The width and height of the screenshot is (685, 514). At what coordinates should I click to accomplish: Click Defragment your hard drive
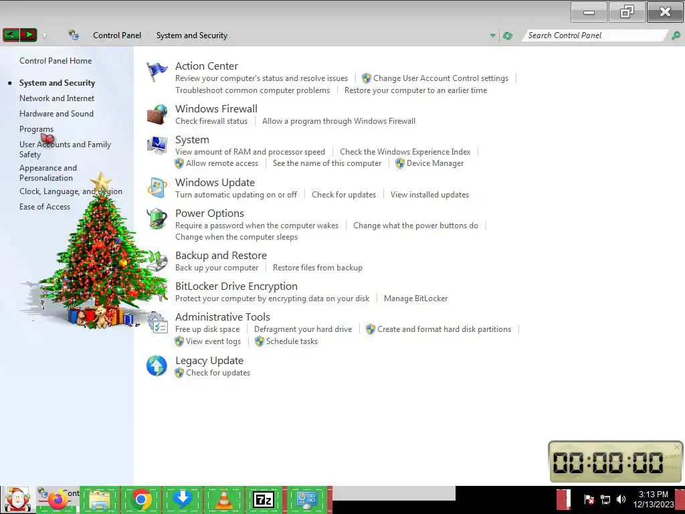(x=303, y=329)
